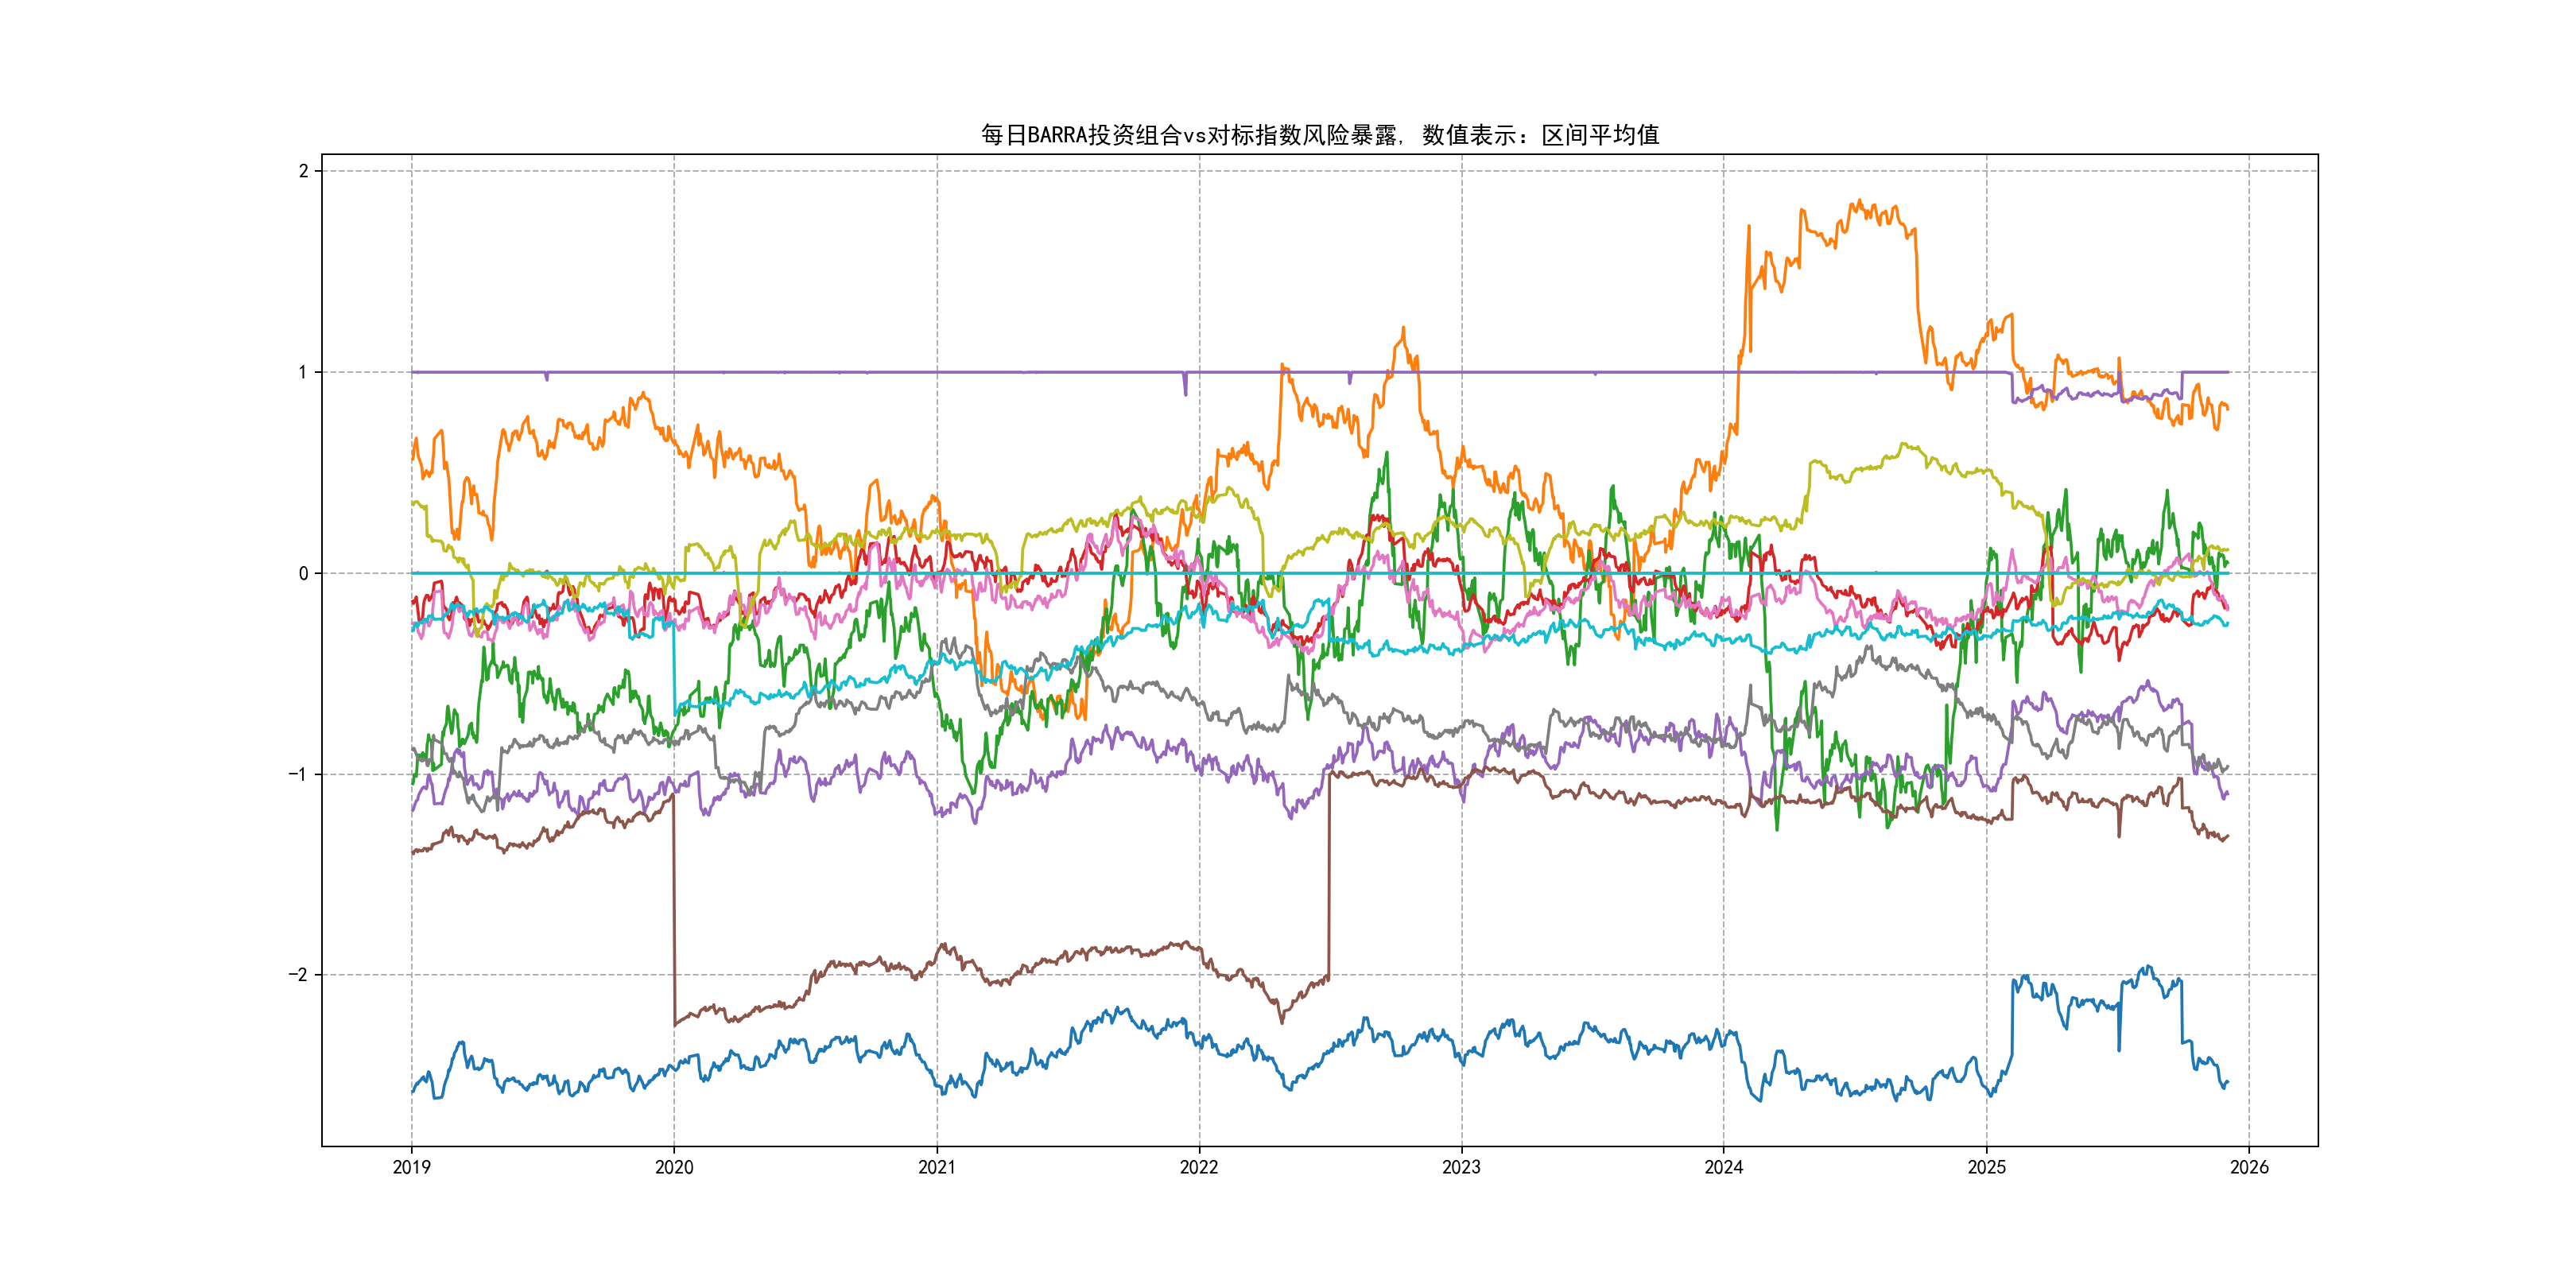Click the y-axis label 2
The image size is (2576, 1288).
pyautogui.click(x=303, y=171)
